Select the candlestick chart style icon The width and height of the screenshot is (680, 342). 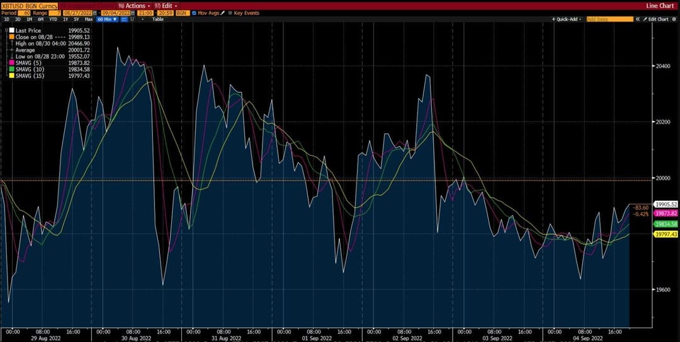(132, 20)
